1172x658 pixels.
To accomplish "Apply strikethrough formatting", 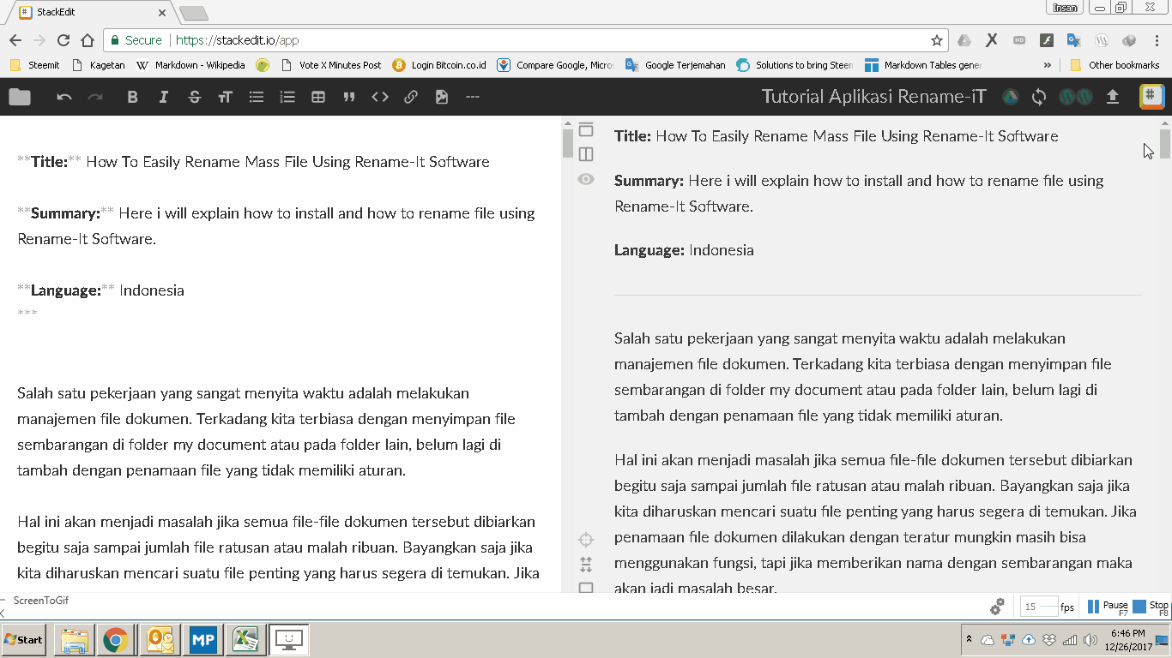I will click(194, 97).
